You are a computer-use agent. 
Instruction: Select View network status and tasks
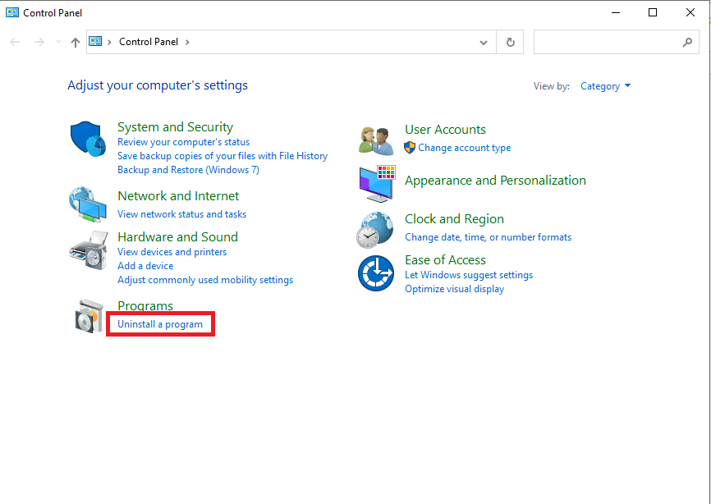coord(181,214)
